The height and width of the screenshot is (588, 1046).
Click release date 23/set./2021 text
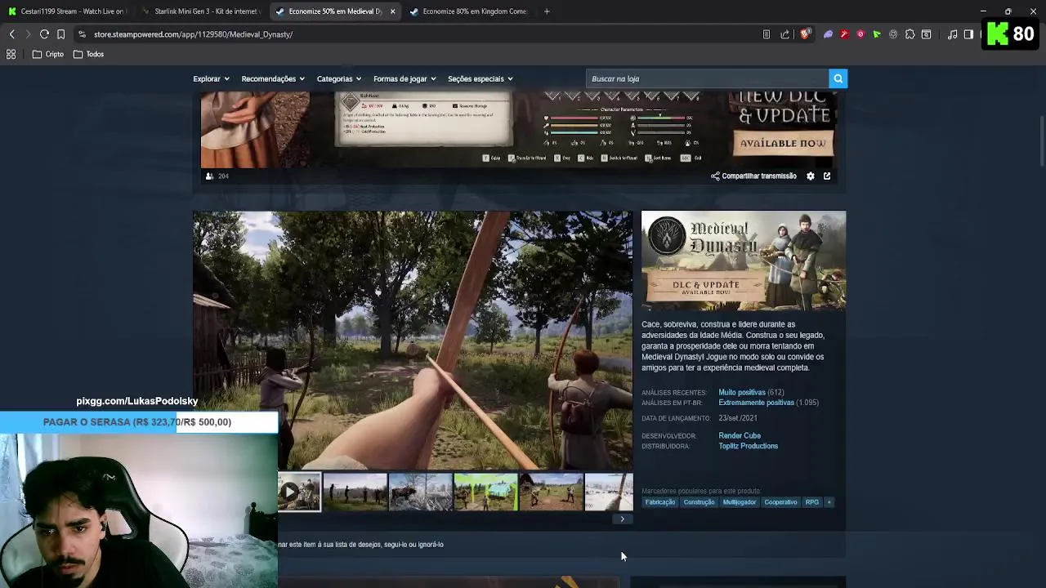point(738,418)
